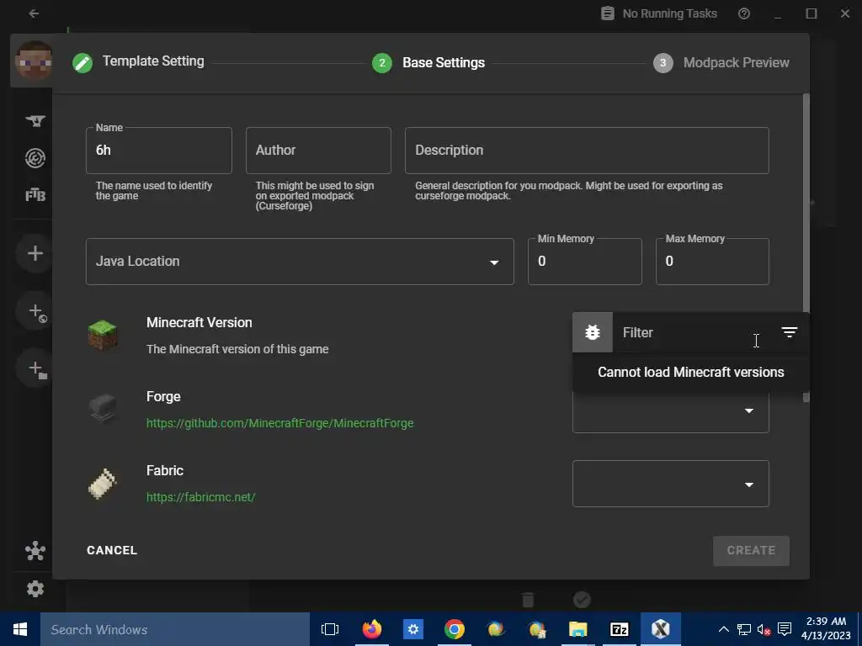Viewport: 862px width, 646px height.
Task: Open the Java Location dropdown
Action: 300,262
